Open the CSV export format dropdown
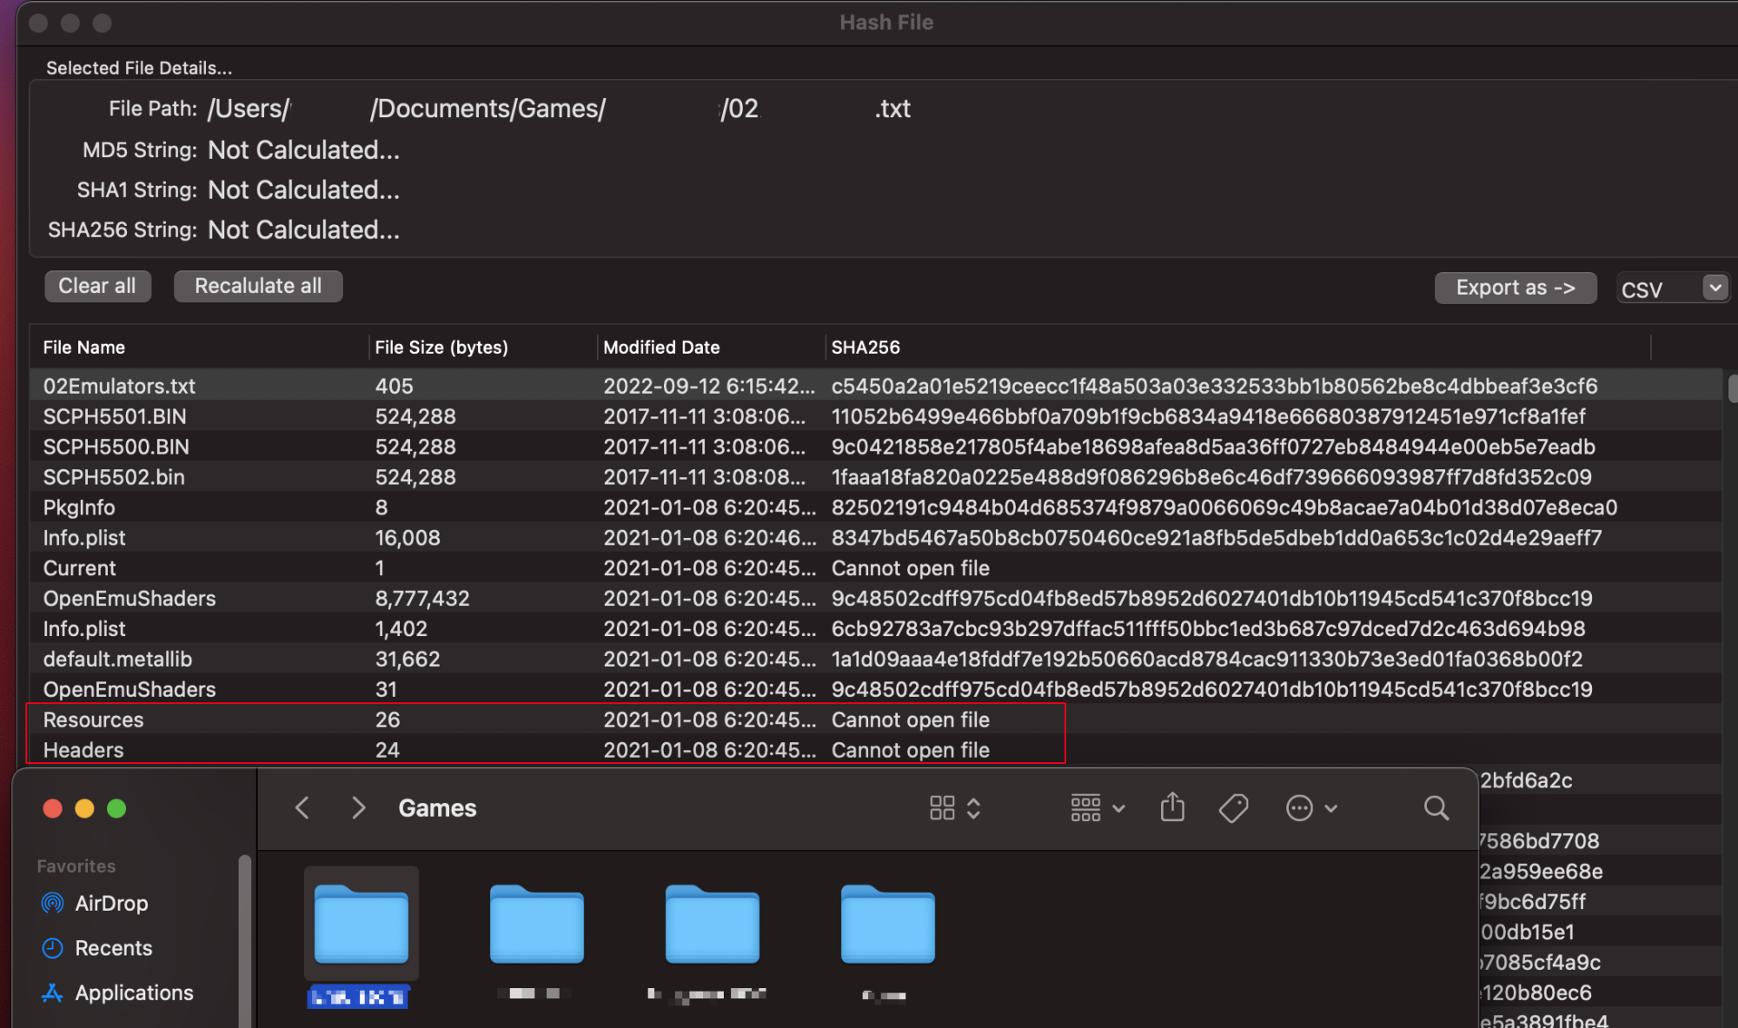Image resolution: width=1738 pixels, height=1028 pixels. (x=1672, y=289)
